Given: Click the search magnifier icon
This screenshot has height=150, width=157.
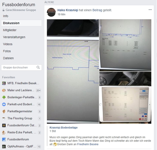Looking at the screenshot, I should [x=38, y=67].
